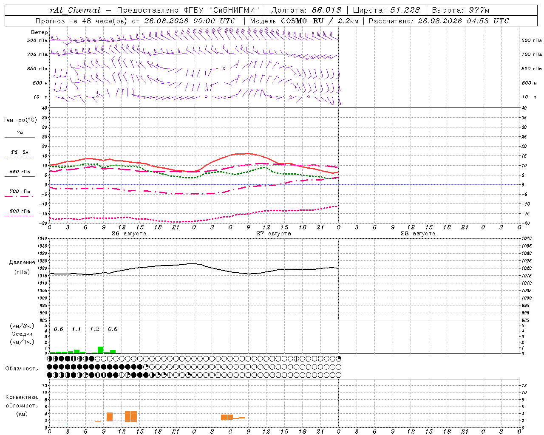
Task: Select the 500 гПа temperature legend entry
Action: (x=20, y=212)
